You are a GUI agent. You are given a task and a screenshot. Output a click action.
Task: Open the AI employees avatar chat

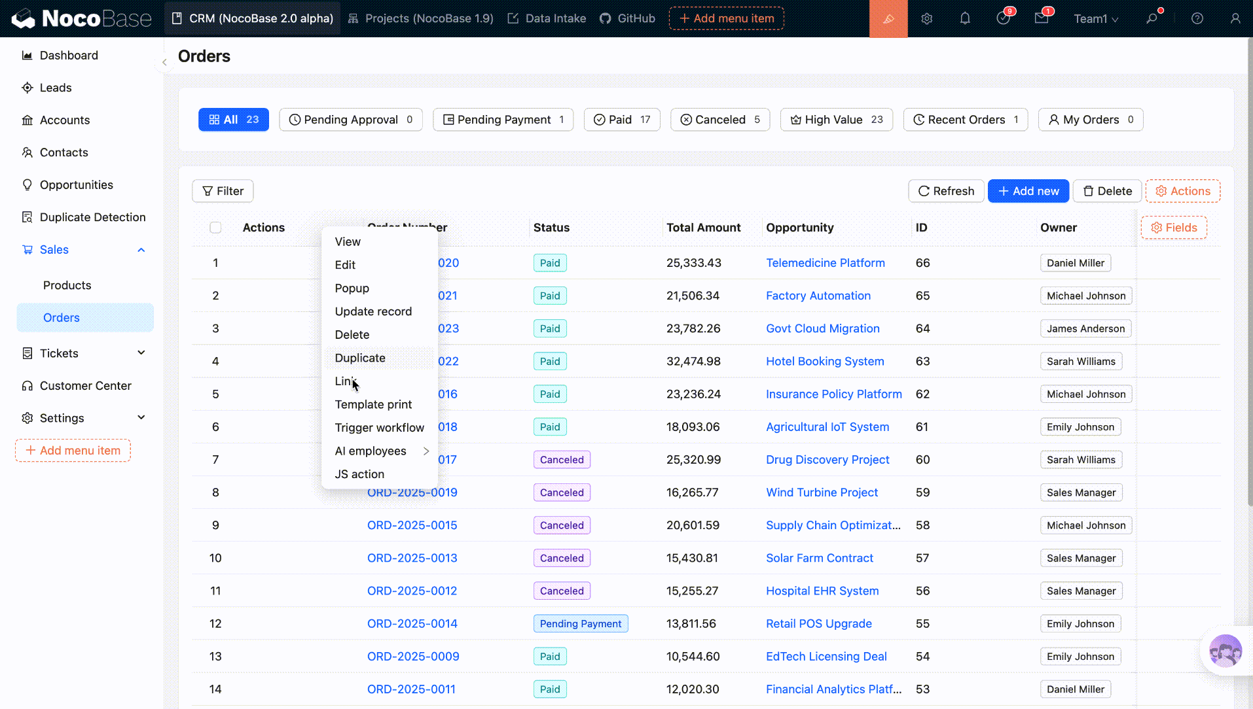[1225, 651]
